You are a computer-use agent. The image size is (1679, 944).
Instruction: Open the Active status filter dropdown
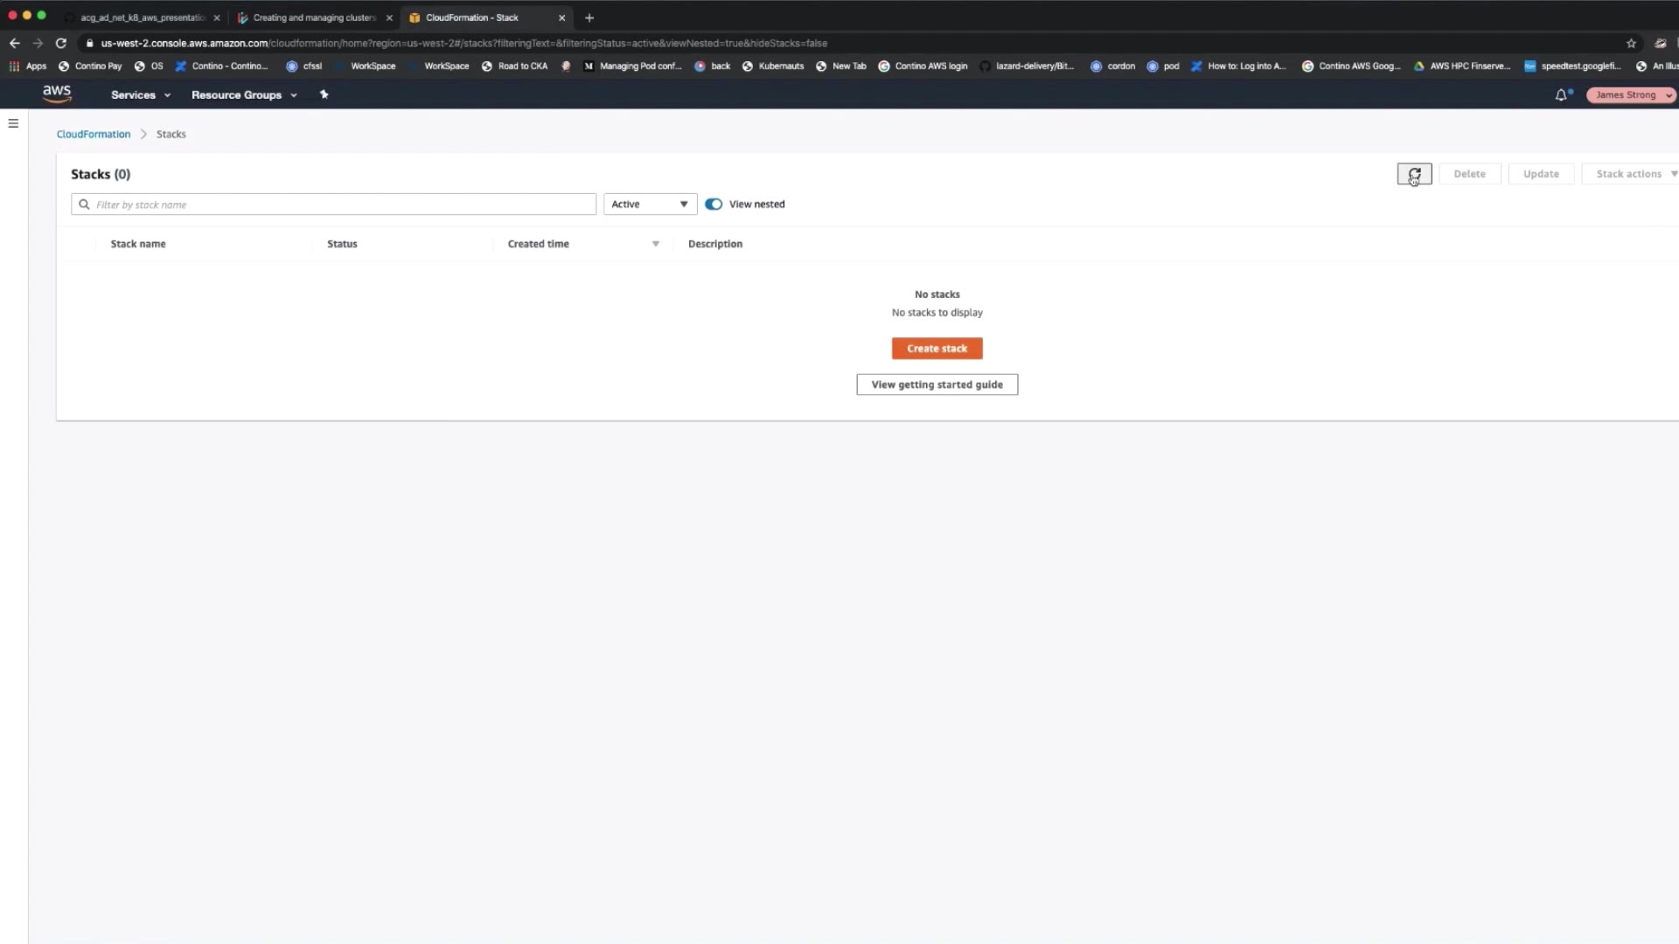[x=650, y=204]
